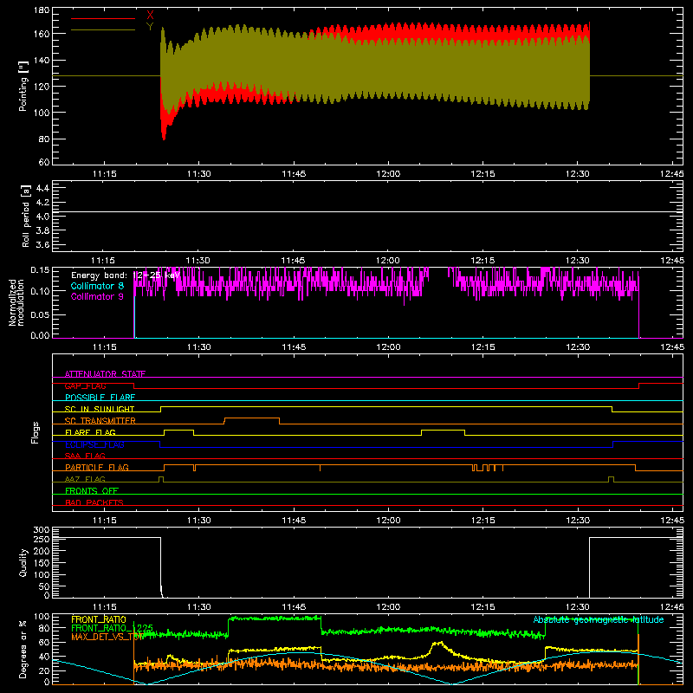Click the FRONTS_OFF flag label
This screenshot has width=693, height=693.
coord(92,491)
